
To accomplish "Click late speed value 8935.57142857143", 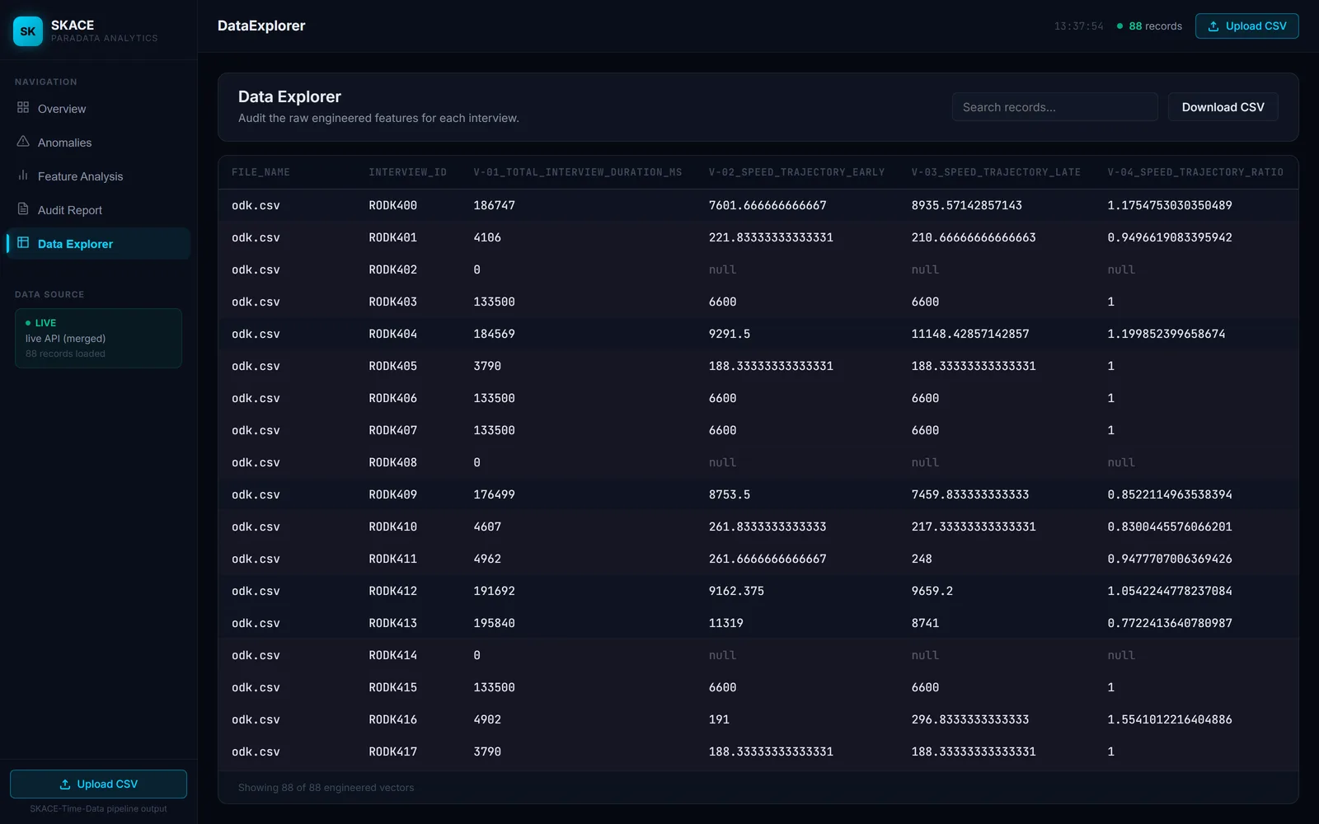I will pyautogui.click(x=966, y=205).
